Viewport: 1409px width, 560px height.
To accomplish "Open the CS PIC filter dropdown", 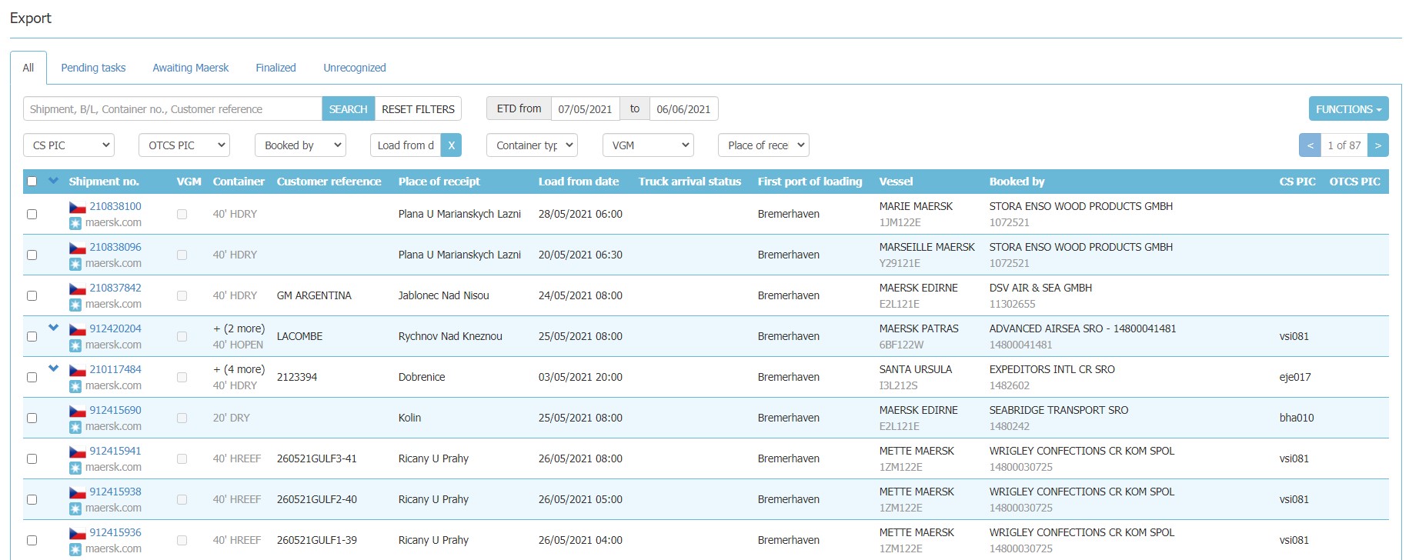I will pyautogui.click(x=68, y=145).
